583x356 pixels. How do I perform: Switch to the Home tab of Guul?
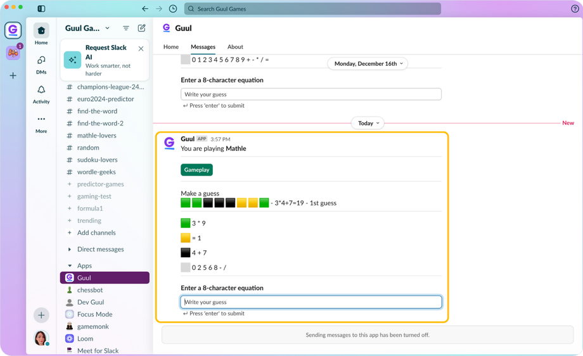(x=170, y=47)
